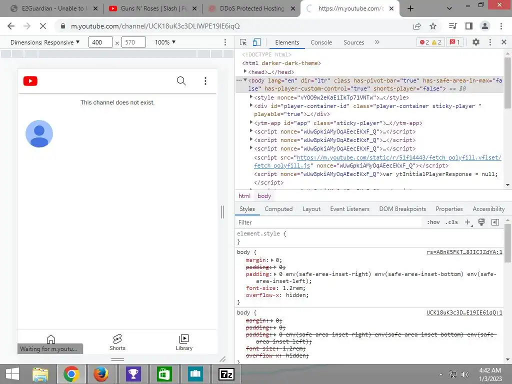Switch to the Elements tab
Viewport: 512px width, 384px height.
pyautogui.click(x=287, y=42)
